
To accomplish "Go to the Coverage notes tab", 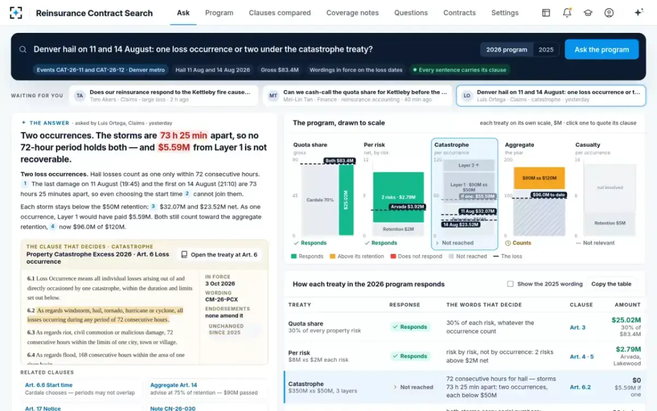I will [353, 13].
